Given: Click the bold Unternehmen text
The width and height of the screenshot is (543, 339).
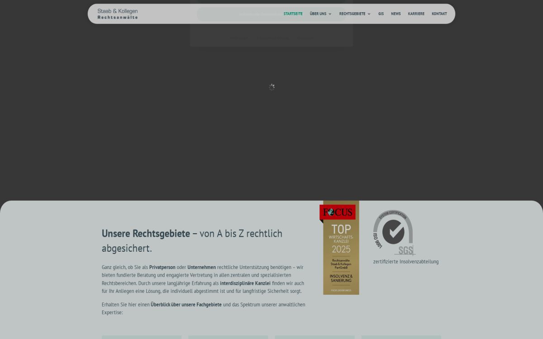Looking at the screenshot, I should (201, 267).
